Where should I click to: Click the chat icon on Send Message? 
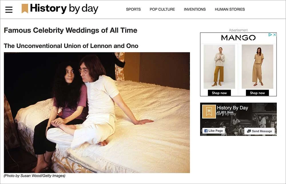(249, 131)
